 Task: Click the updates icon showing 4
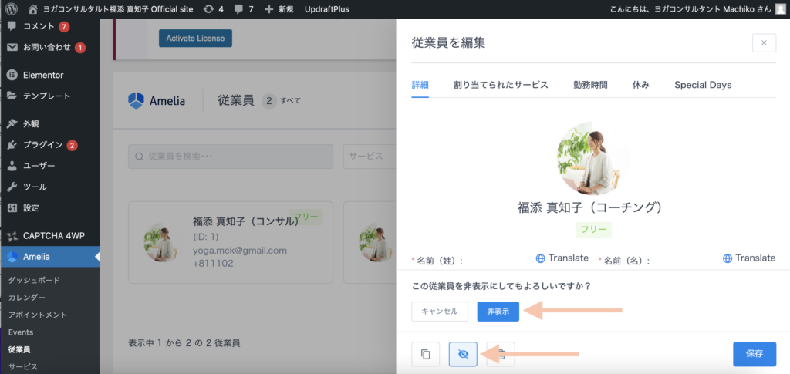pyautogui.click(x=210, y=9)
